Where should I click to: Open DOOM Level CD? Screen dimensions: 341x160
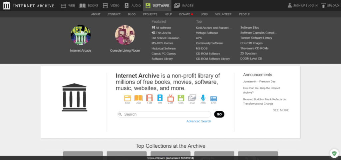point(251,59)
